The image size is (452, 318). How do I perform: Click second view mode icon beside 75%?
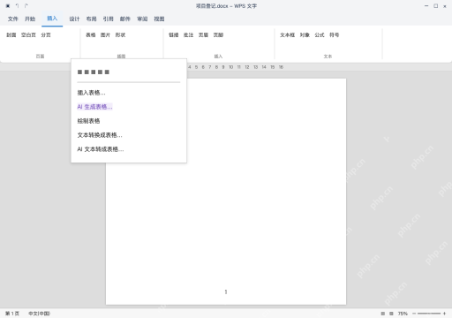pos(391,314)
